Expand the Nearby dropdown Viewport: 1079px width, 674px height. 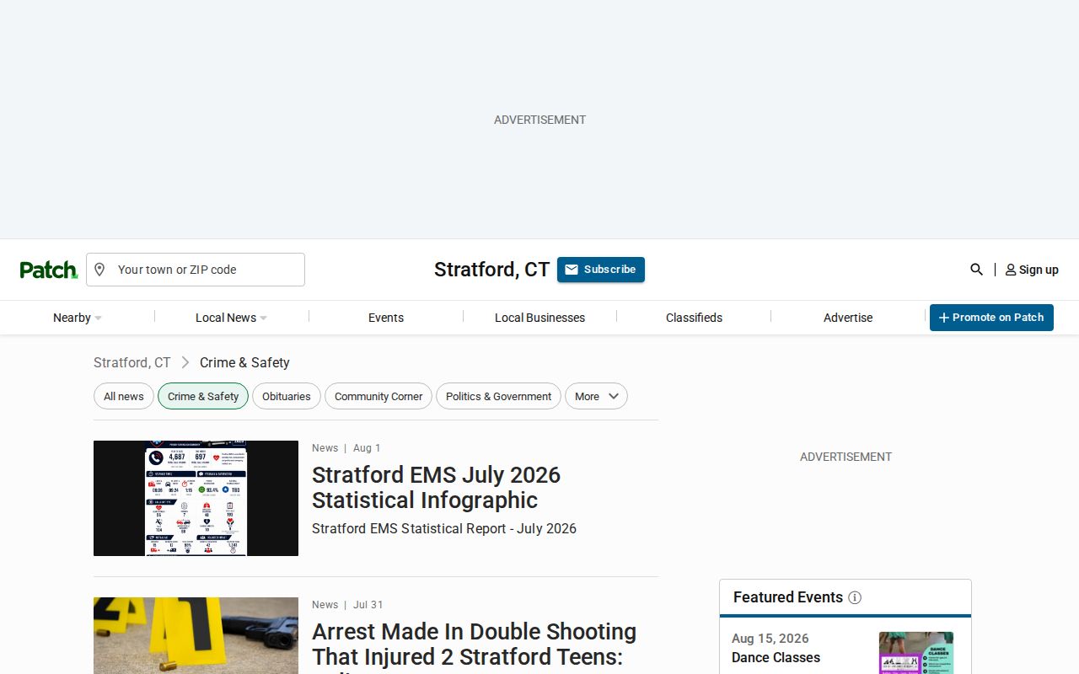click(x=78, y=318)
